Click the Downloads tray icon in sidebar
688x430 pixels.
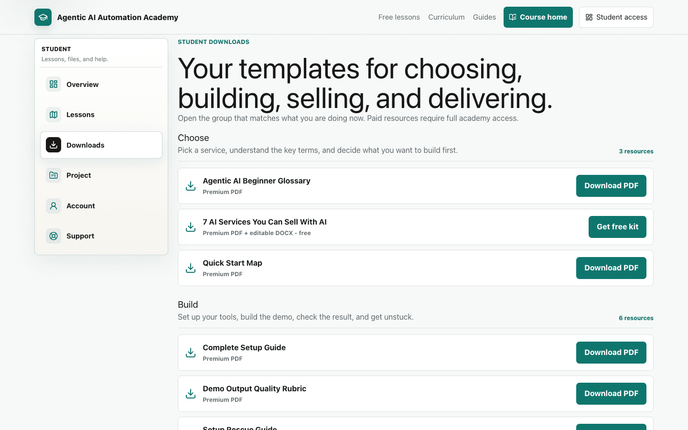pyautogui.click(x=54, y=145)
